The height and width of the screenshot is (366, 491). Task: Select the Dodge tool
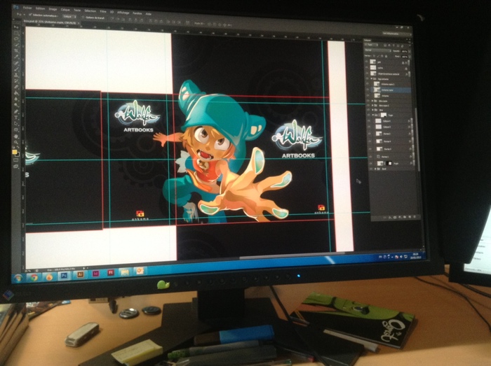(x=16, y=105)
